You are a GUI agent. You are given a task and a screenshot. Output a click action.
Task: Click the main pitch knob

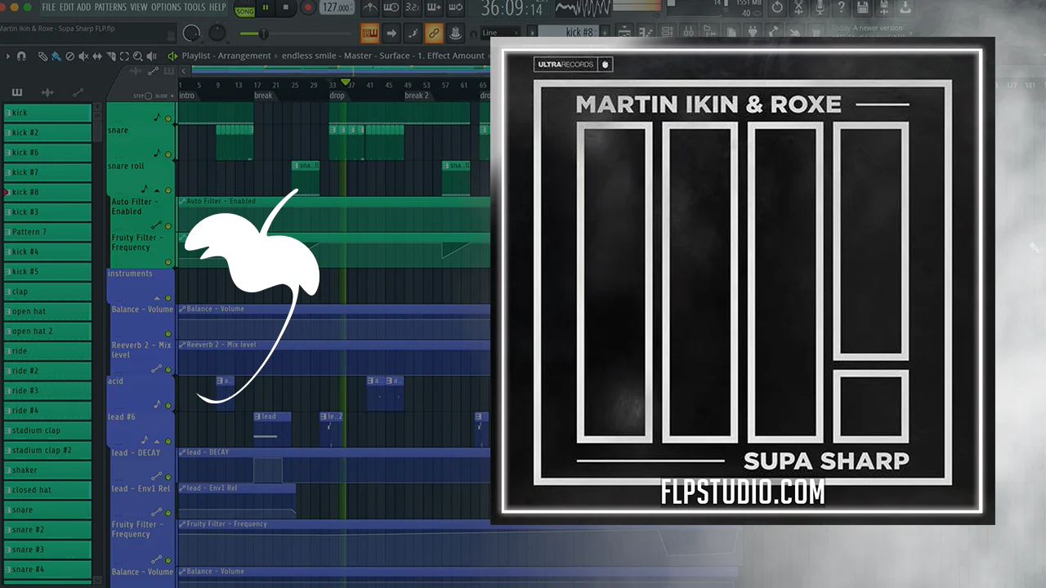pos(217,33)
